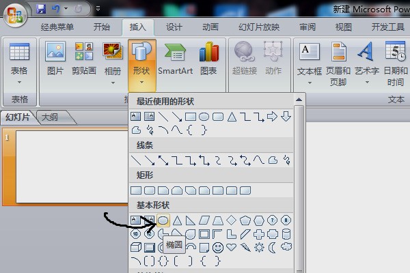
Task: Switch to the 大纲 (Outline) pane tab
Action: (x=50, y=117)
